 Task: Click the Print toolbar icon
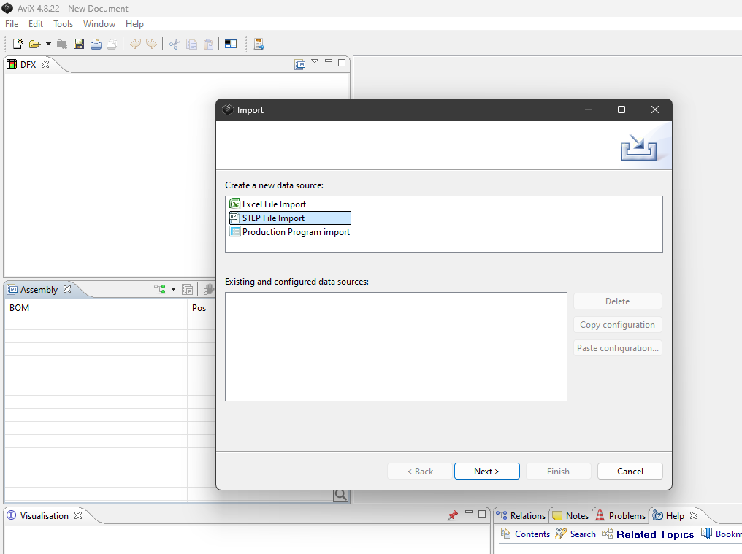(x=96, y=44)
